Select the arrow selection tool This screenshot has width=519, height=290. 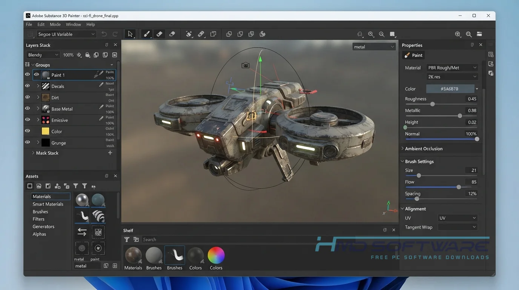[130, 34]
